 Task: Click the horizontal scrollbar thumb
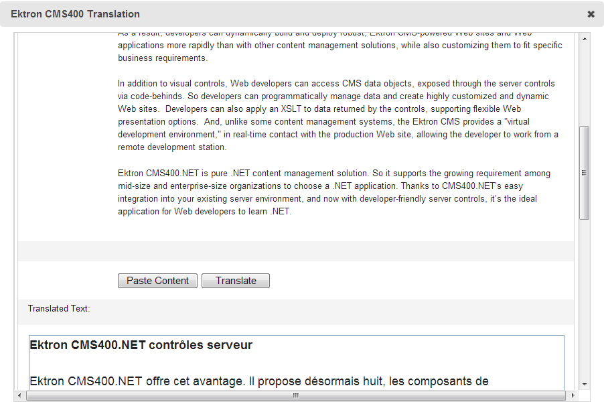click(x=295, y=395)
